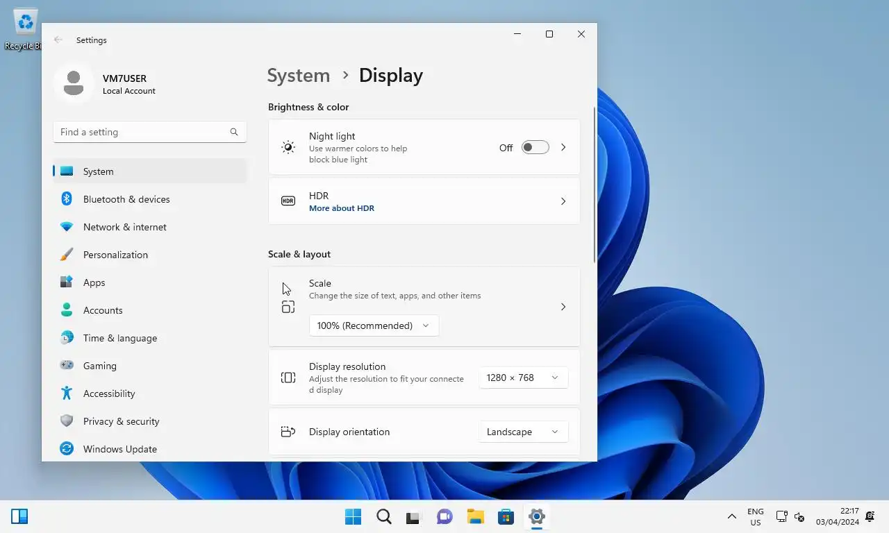889x533 pixels.
Task: Open Task View on the taskbar
Action: [x=415, y=516]
